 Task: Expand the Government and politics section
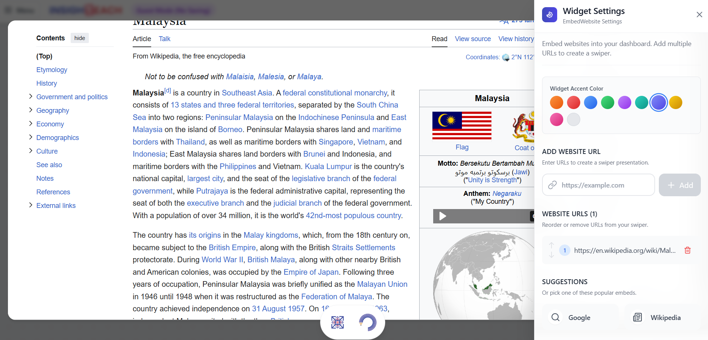click(x=31, y=97)
